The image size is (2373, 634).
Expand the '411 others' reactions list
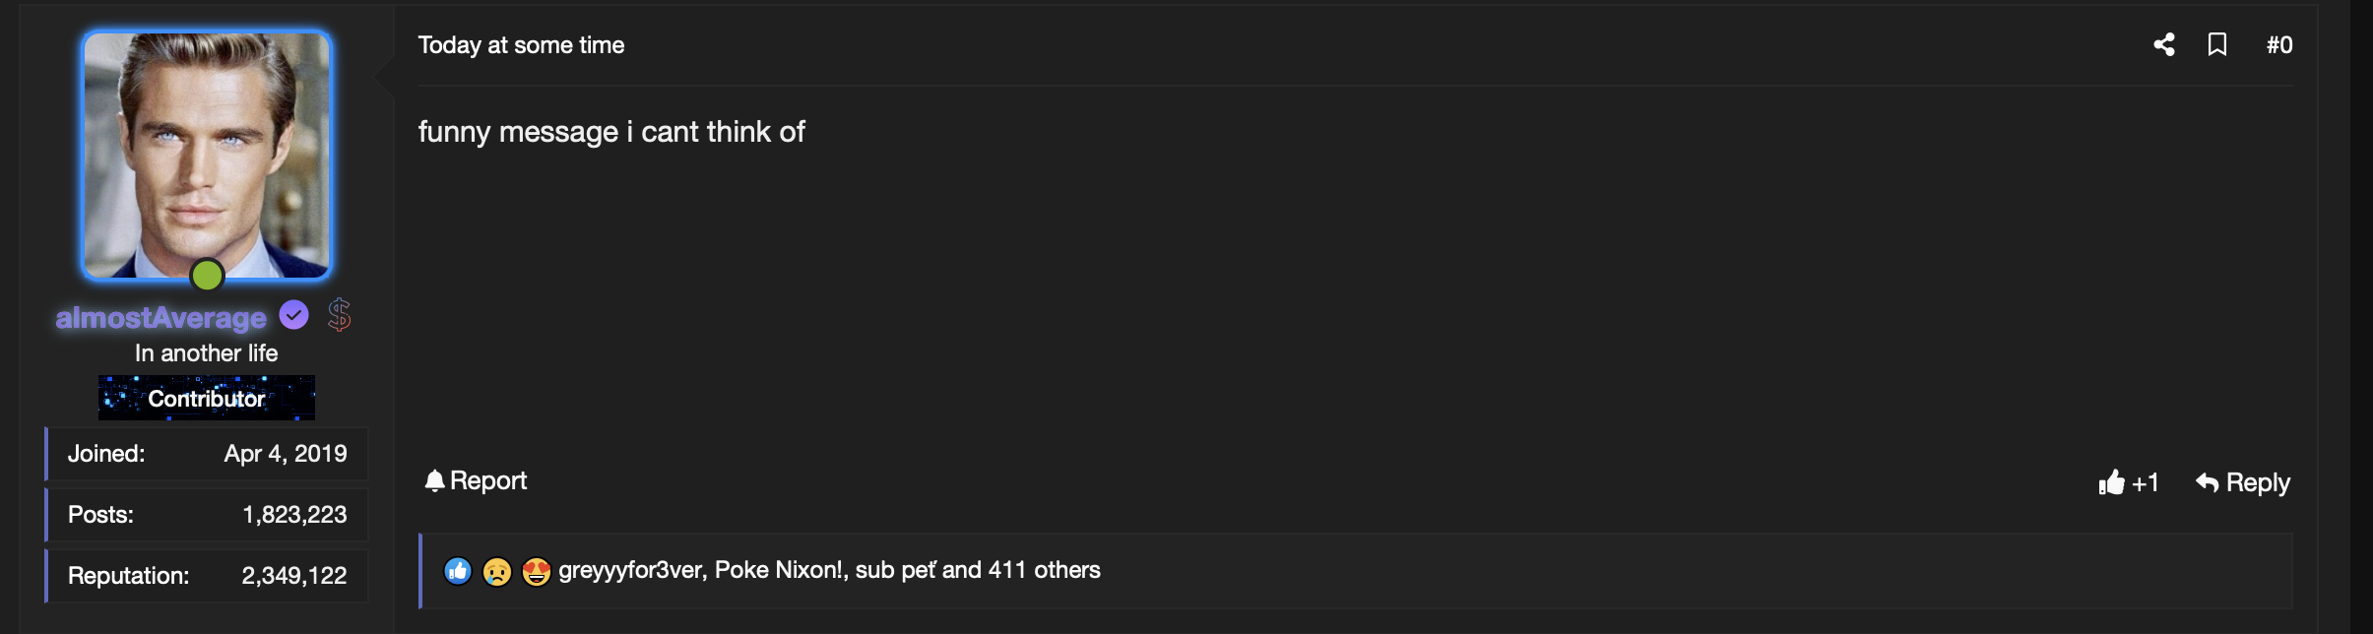tap(1044, 570)
